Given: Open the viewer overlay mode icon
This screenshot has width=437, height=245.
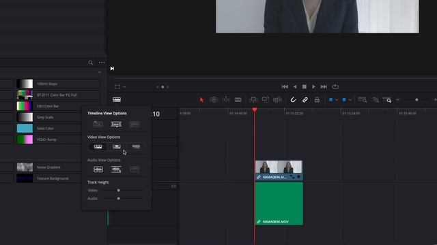Looking at the screenshot, I should (x=117, y=86).
